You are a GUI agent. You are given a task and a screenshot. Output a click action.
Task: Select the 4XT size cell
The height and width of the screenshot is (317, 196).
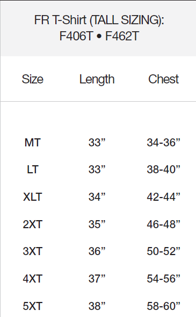point(32,279)
